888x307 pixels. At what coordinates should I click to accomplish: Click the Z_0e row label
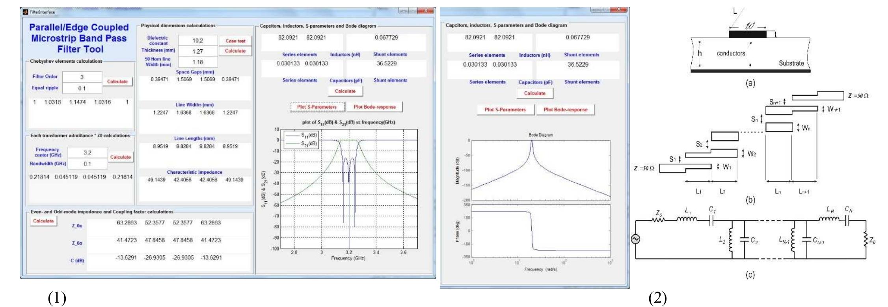tap(77, 226)
